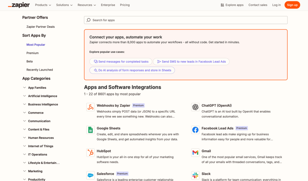308x181 pixels.
Task: Open the Pricing page
Action: [x=125, y=5]
